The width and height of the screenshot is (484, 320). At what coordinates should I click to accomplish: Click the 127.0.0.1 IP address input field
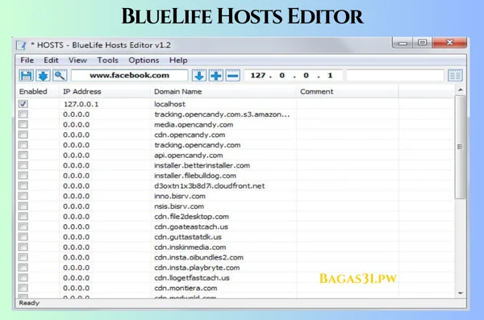(x=293, y=75)
